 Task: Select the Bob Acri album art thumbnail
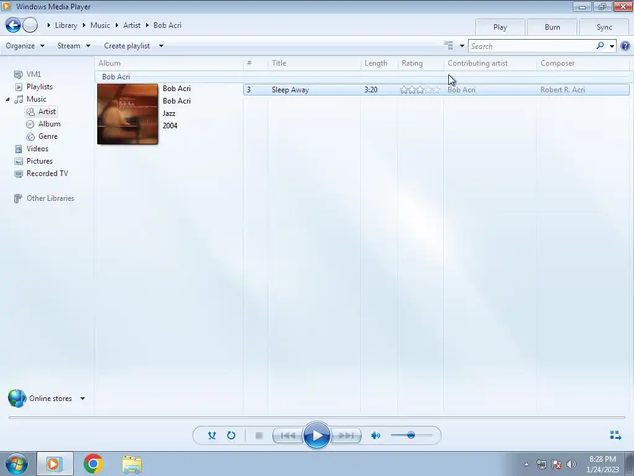click(128, 114)
